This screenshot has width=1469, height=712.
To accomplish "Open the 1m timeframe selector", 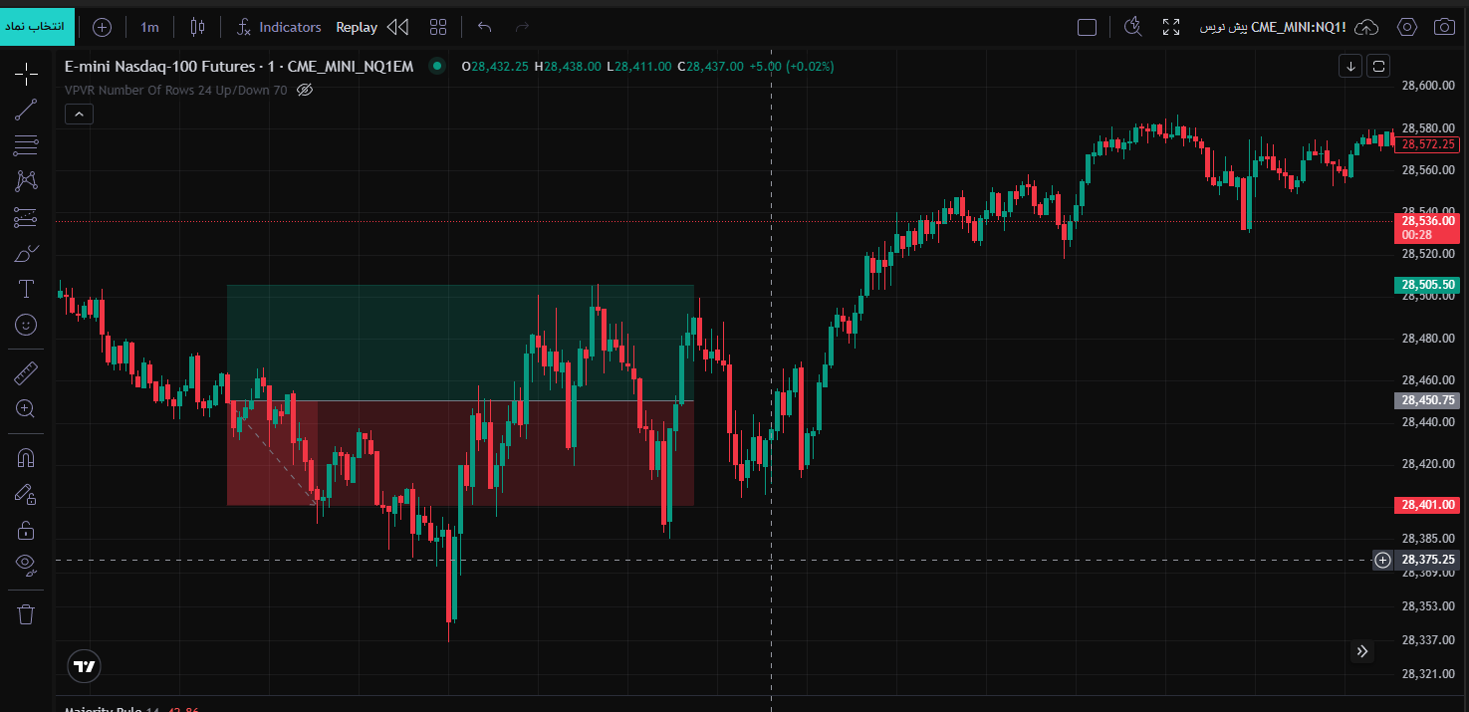I will 149,27.
